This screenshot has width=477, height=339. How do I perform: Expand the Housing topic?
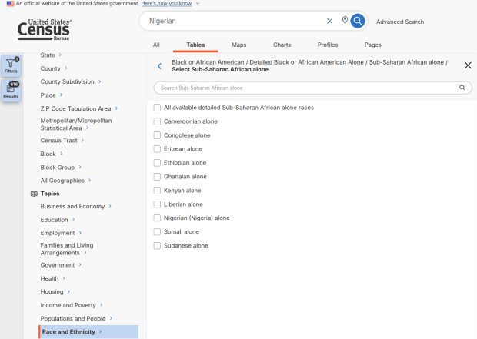pyautogui.click(x=55, y=292)
